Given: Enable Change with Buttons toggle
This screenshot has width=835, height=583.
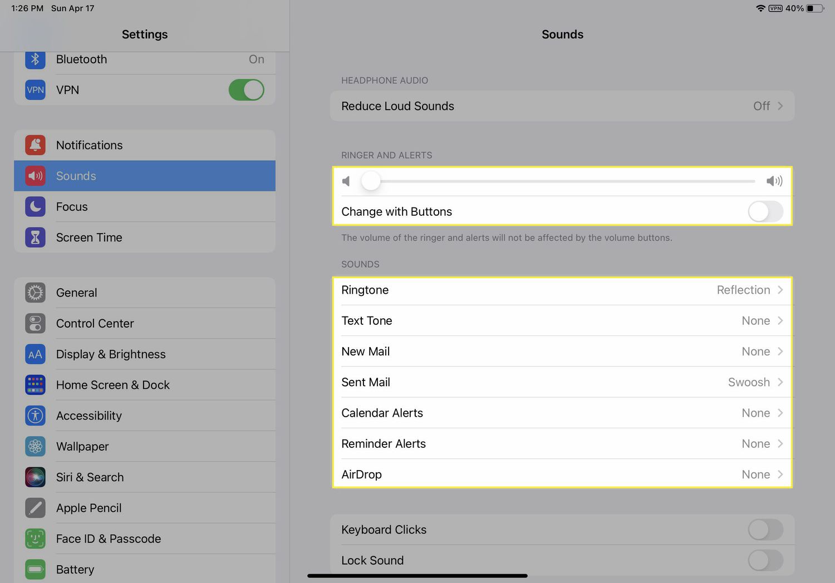Looking at the screenshot, I should pos(765,212).
